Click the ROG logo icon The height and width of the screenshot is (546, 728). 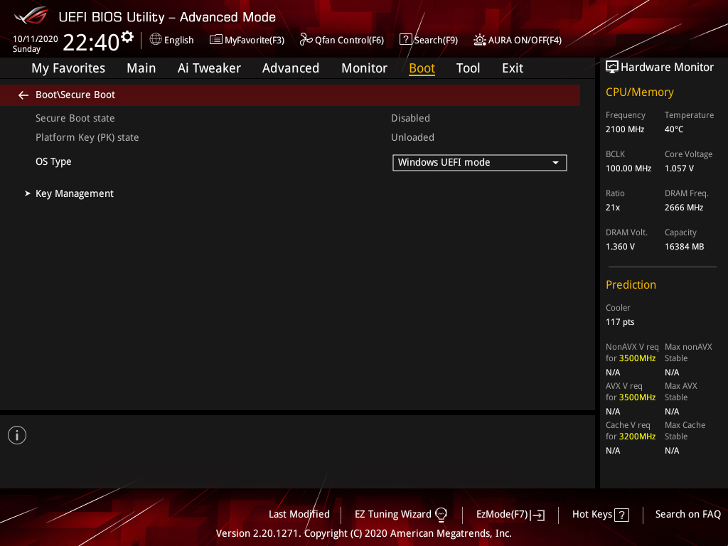(31, 16)
